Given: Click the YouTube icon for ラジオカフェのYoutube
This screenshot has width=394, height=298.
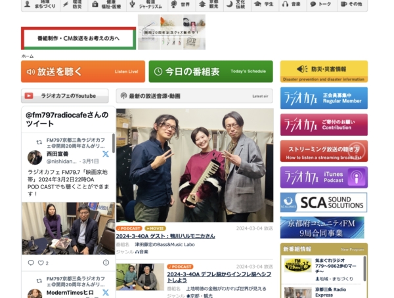Looking at the screenshot, I should [30, 96].
